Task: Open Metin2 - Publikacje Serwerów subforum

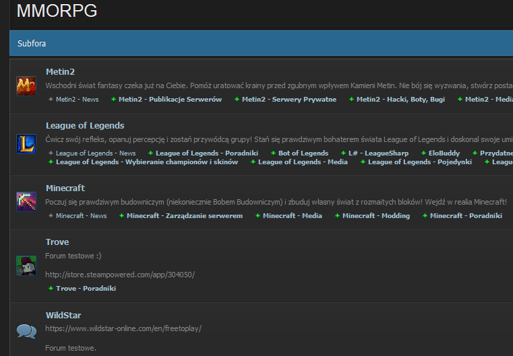Action: pos(170,100)
